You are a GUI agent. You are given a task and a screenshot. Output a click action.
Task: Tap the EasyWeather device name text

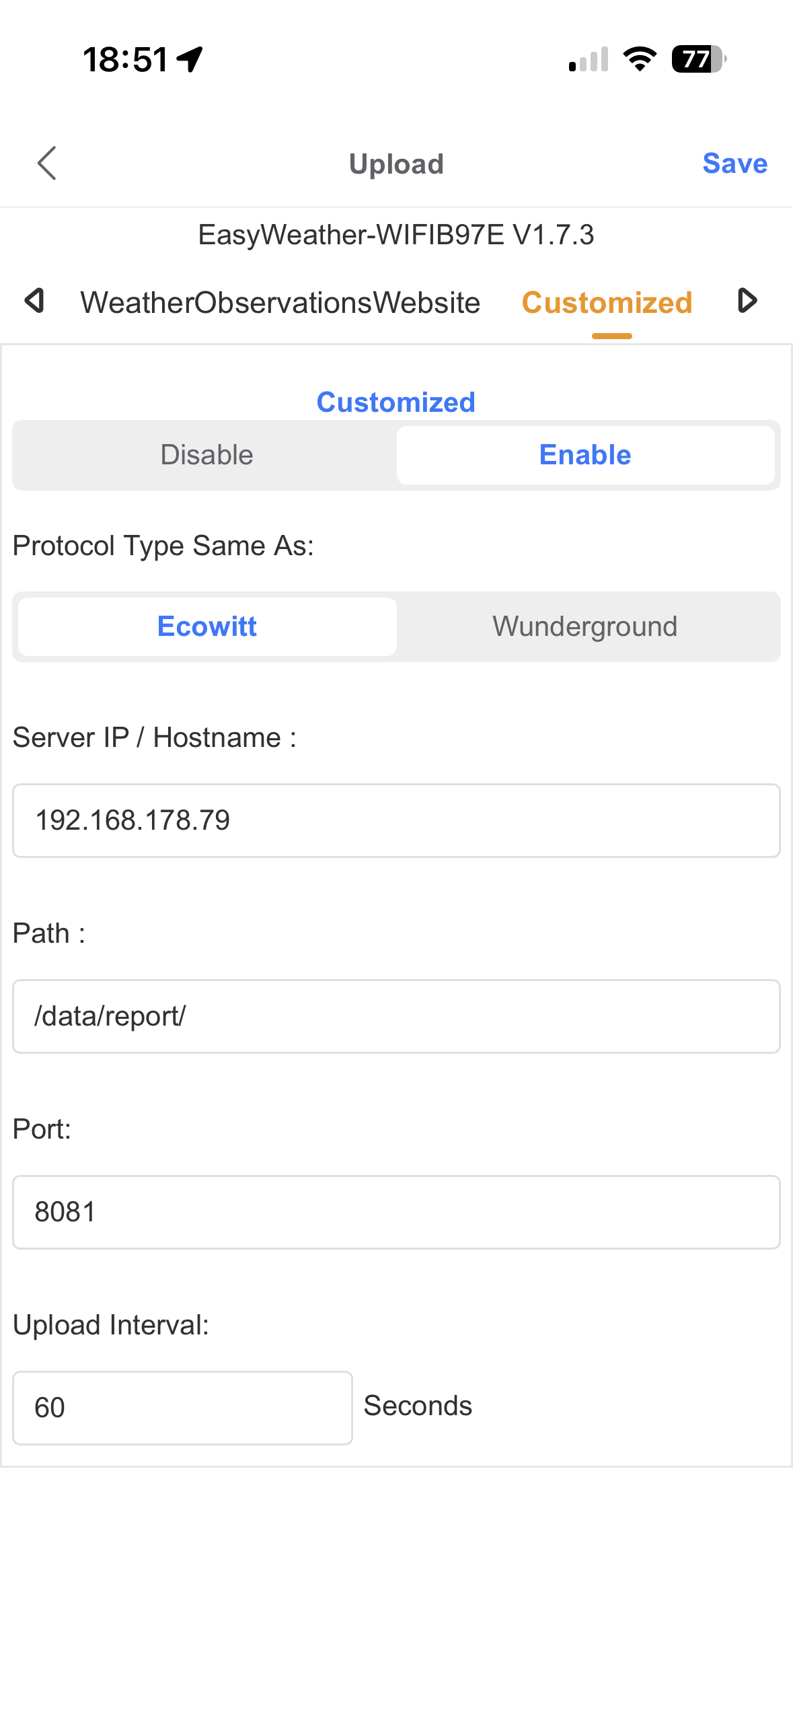point(396,235)
